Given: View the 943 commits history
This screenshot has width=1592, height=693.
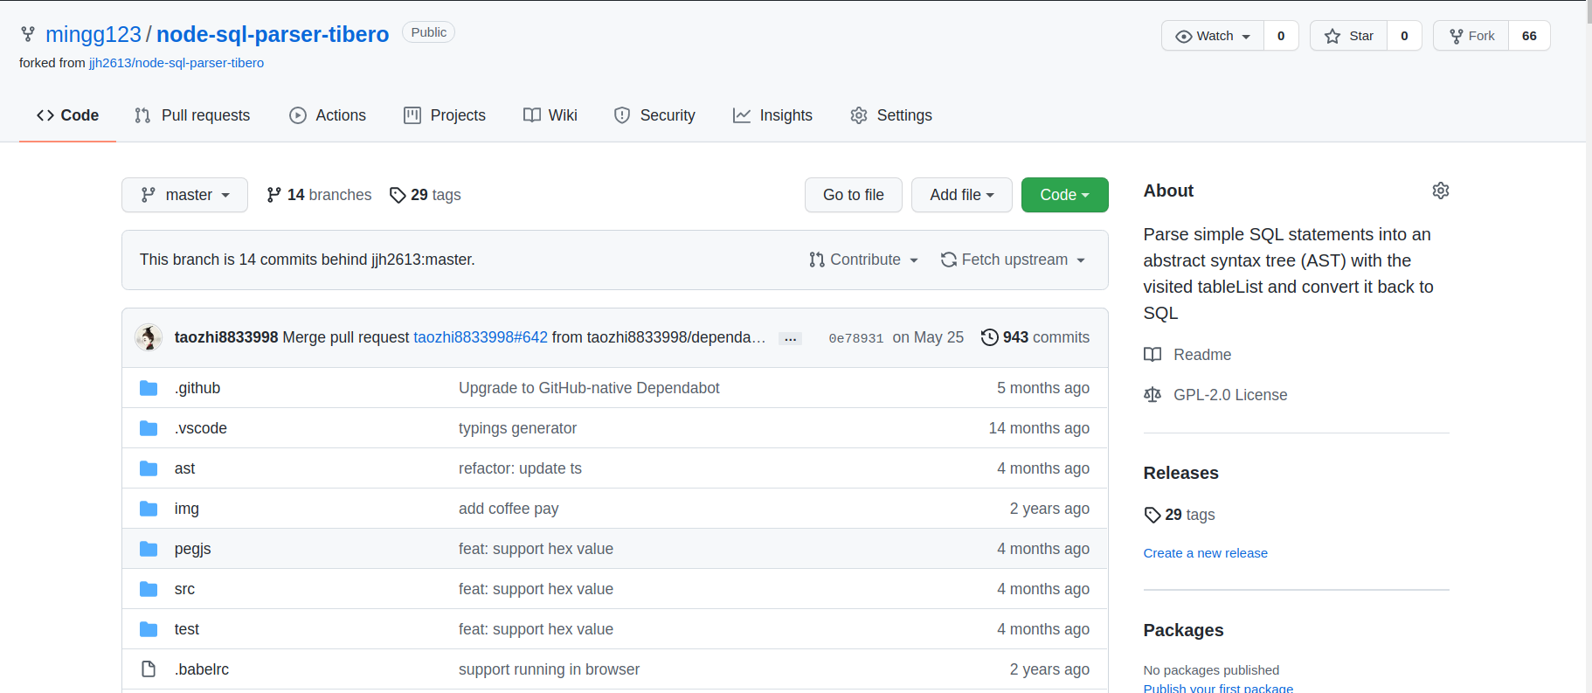Looking at the screenshot, I should [1035, 337].
